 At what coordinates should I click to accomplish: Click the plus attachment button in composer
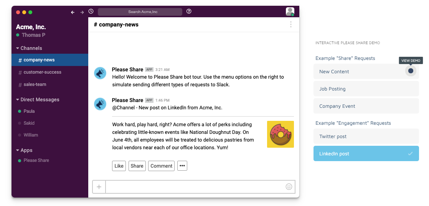pyautogui.click(x=99, y=187)
